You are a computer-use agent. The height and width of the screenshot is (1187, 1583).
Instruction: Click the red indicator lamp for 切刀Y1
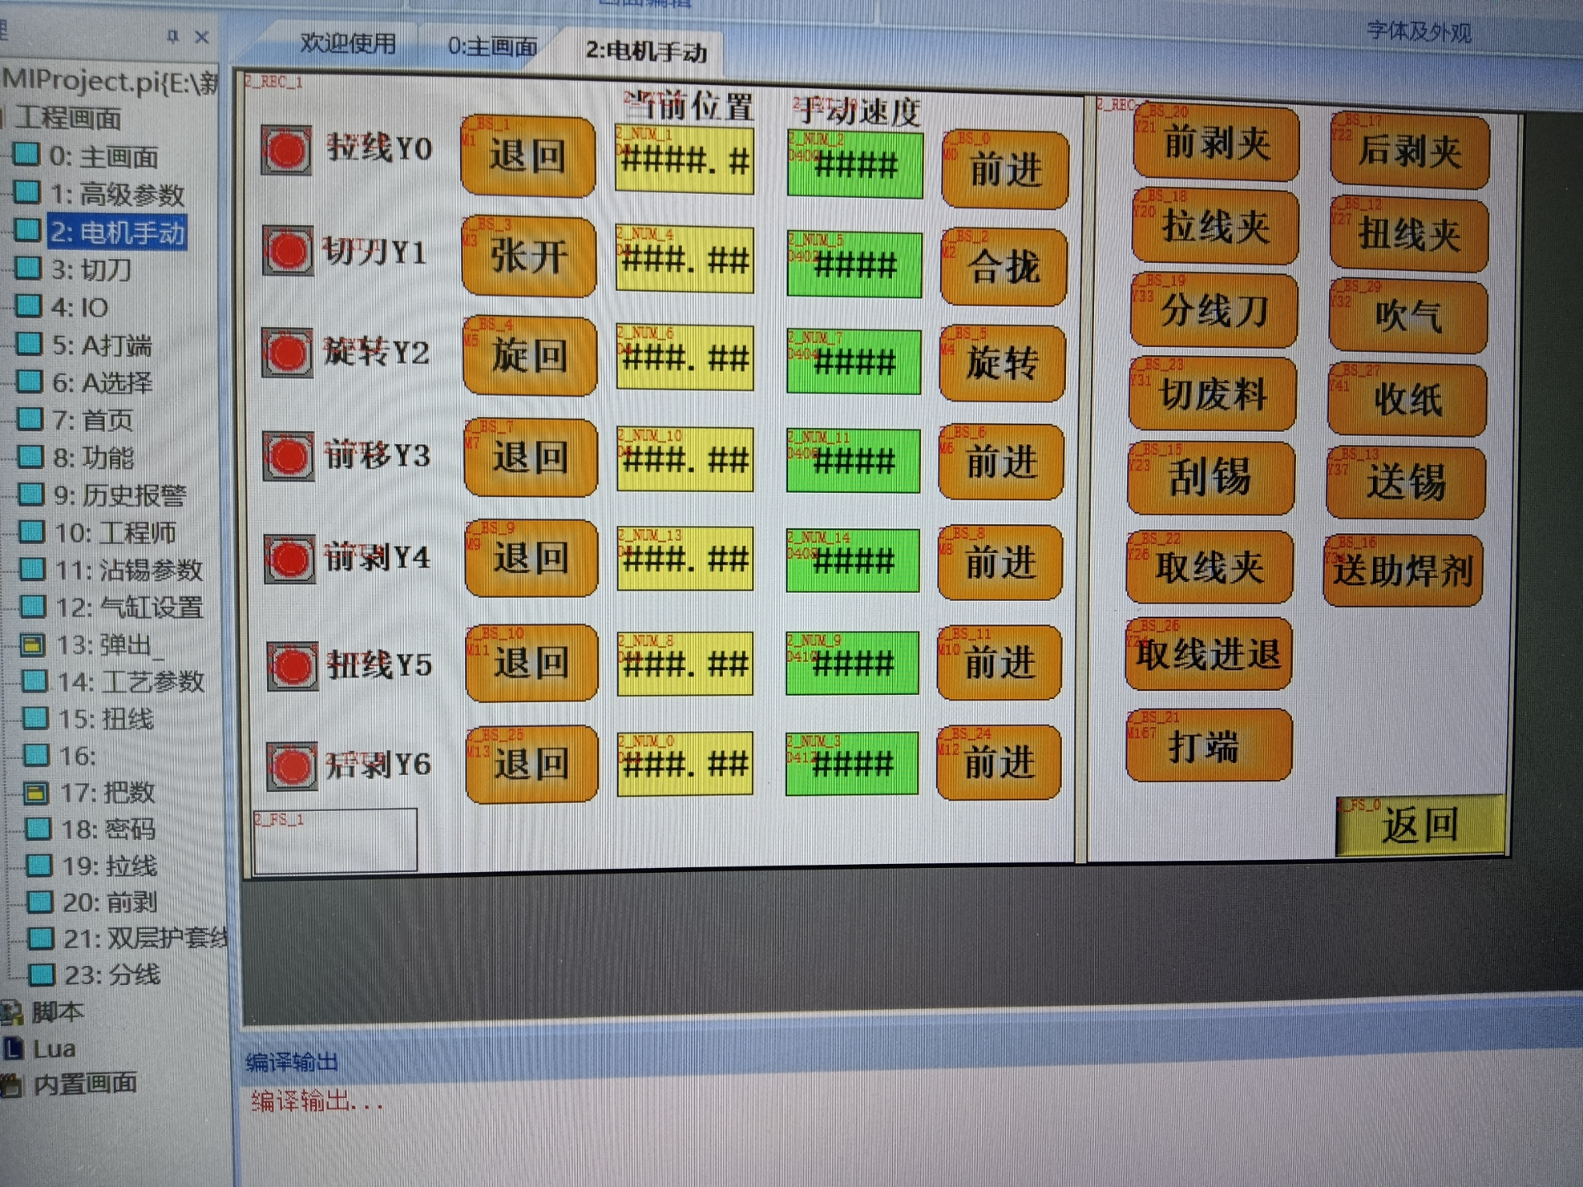[x=288, y=251]
